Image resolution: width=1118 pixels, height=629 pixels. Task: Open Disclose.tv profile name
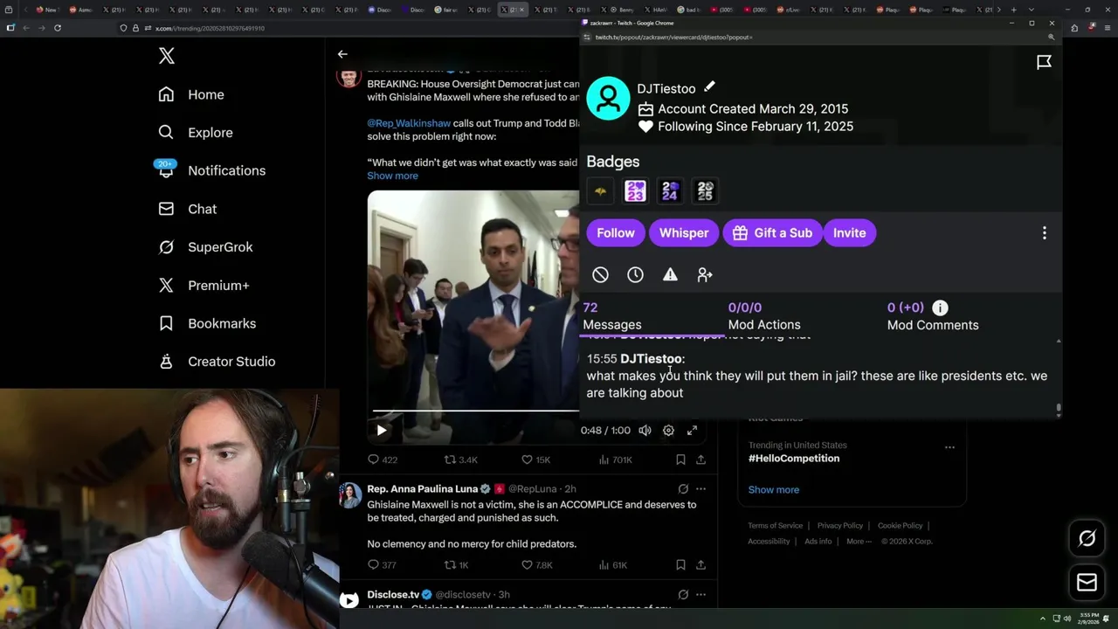pyautogui.click(x=392, y=594)
